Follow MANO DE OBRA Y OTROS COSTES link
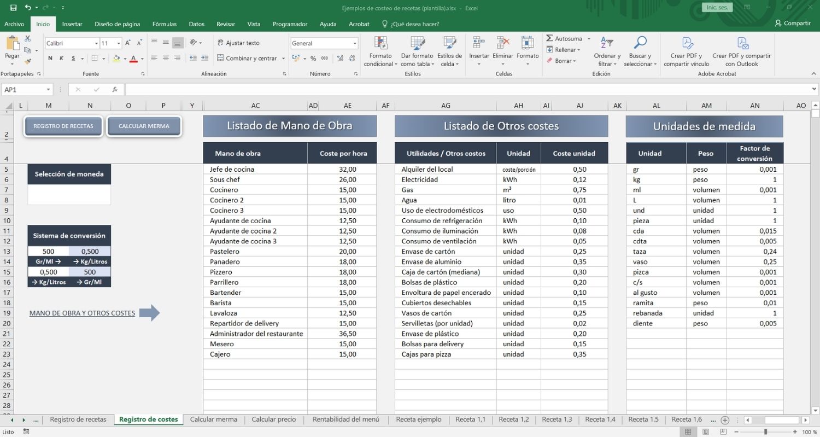 coord(82,313)
